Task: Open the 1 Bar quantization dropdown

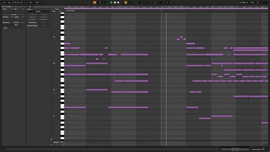Action: click(38, 3)
